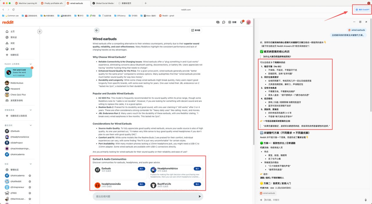Click the wired earbuds chip above ChatGPT input

click(267, 193)
